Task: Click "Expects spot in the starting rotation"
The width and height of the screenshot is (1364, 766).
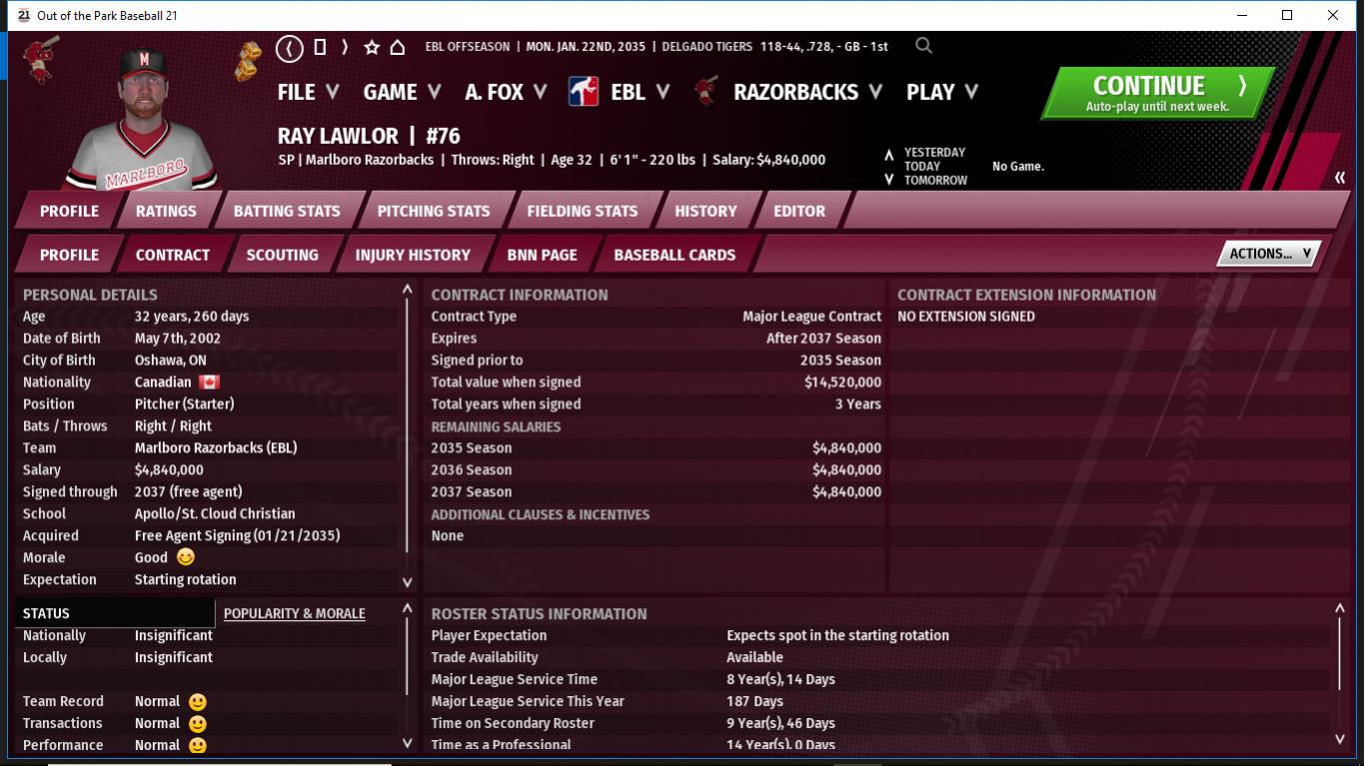Action: pyautogui.click(x=837, y=635)
